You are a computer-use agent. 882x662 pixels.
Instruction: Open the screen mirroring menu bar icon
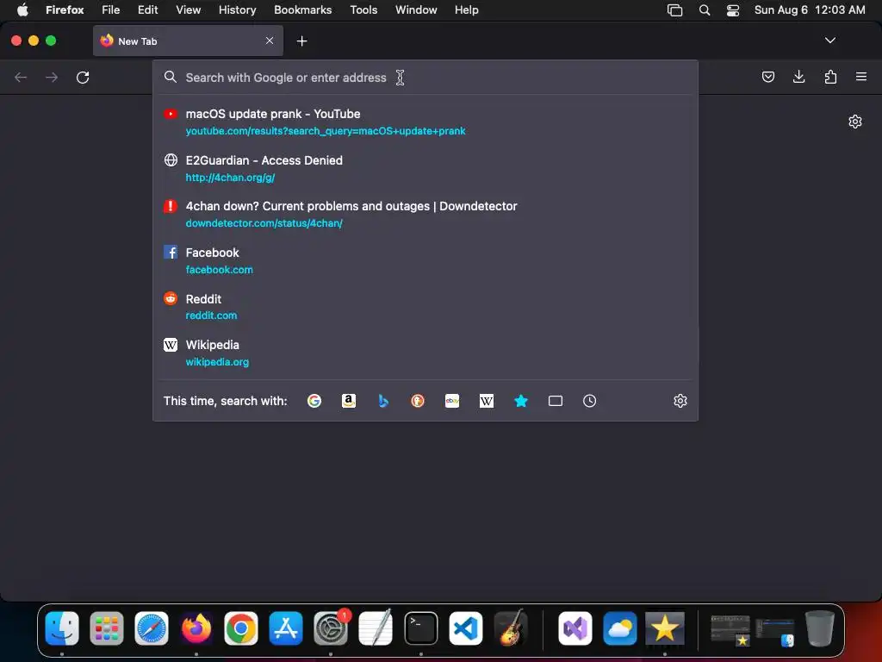674,9
